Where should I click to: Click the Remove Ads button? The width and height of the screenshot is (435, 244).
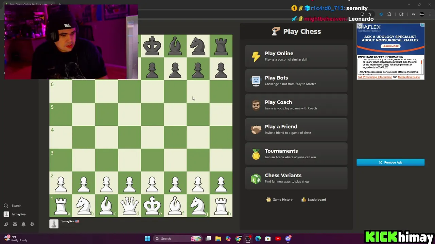click(x=390, y=162)
